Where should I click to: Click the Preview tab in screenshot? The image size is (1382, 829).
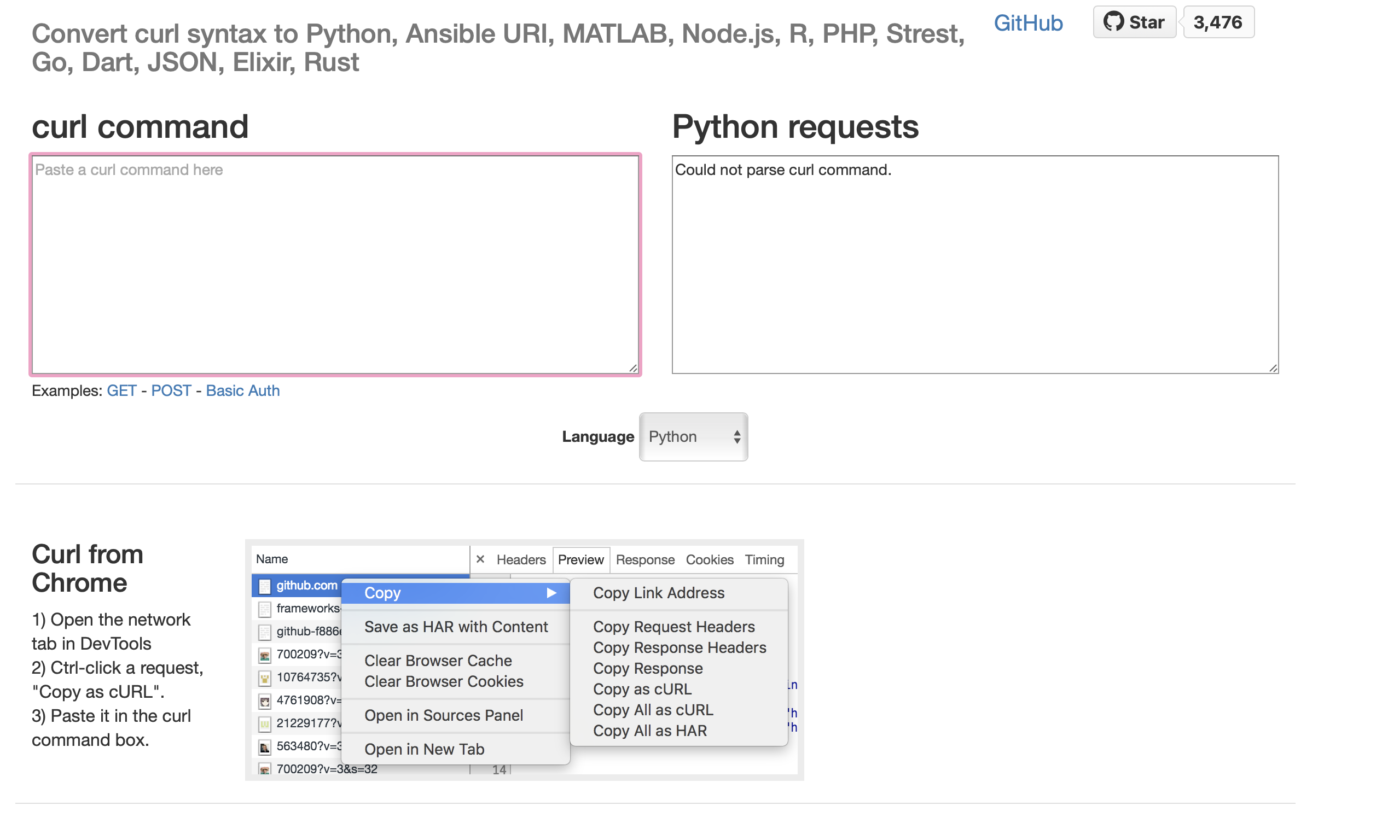(x=580, y=559)
